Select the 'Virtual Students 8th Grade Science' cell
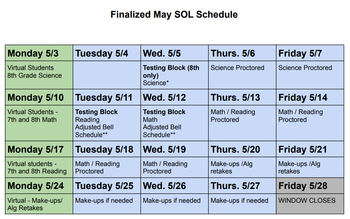Image resolution: width=350 pixels, height=219 pixels. [x=39, y=75]
